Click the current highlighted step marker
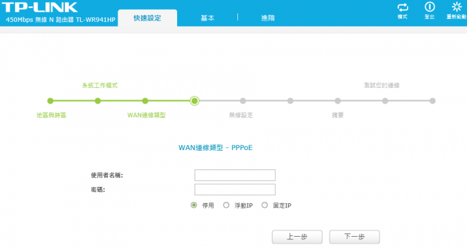Viewport: 467px width, 249px height. pyautogui.click(x=195, y=101)
